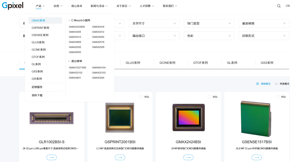This screenshot has height=162, width=290.
Task: Click arrow button under GLR1002BSI-S
Action: pyautogui.click(x=52, y=157)
